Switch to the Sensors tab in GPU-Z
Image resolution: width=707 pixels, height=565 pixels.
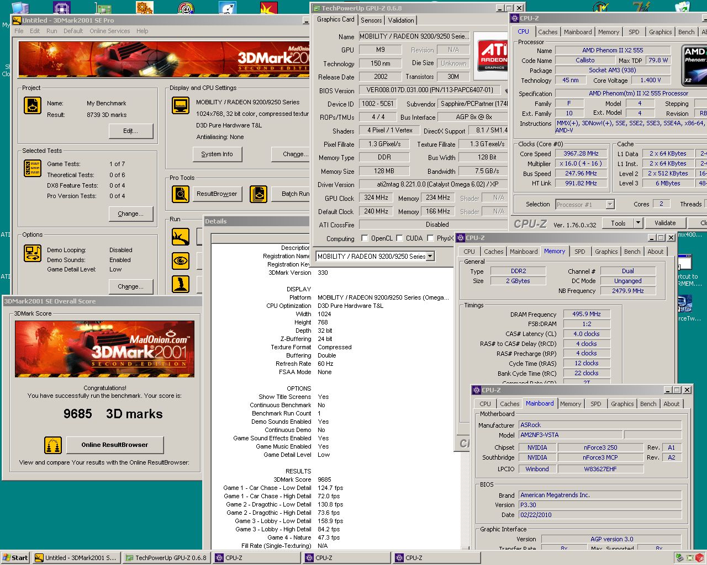click(371, 20)
